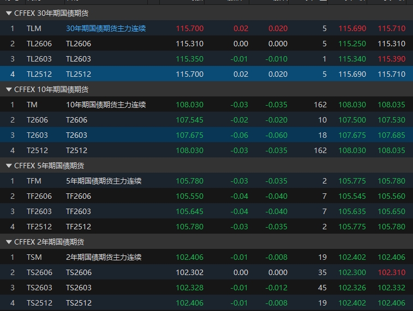The image size is (413, 311).
Task: Select the TF2512 code cell
Action: tap(39, 227)
